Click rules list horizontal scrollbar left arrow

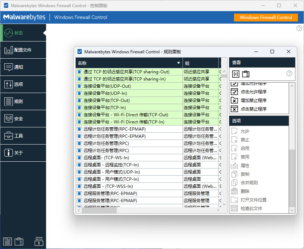click(x=79, y=210)
